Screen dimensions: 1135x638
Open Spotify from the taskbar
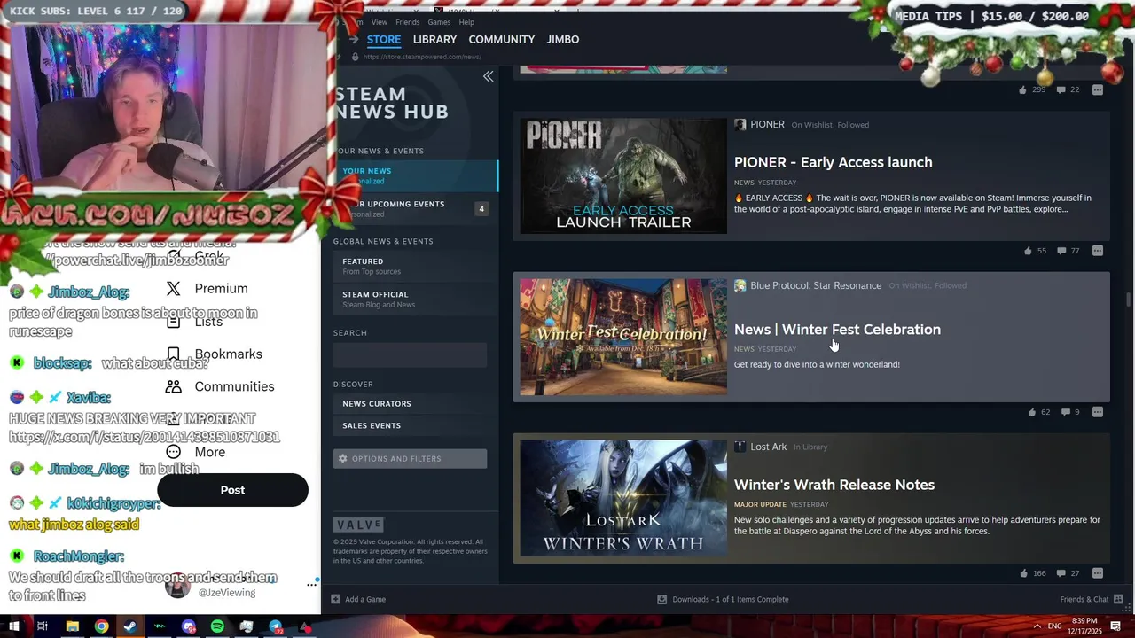click(217, 626)
